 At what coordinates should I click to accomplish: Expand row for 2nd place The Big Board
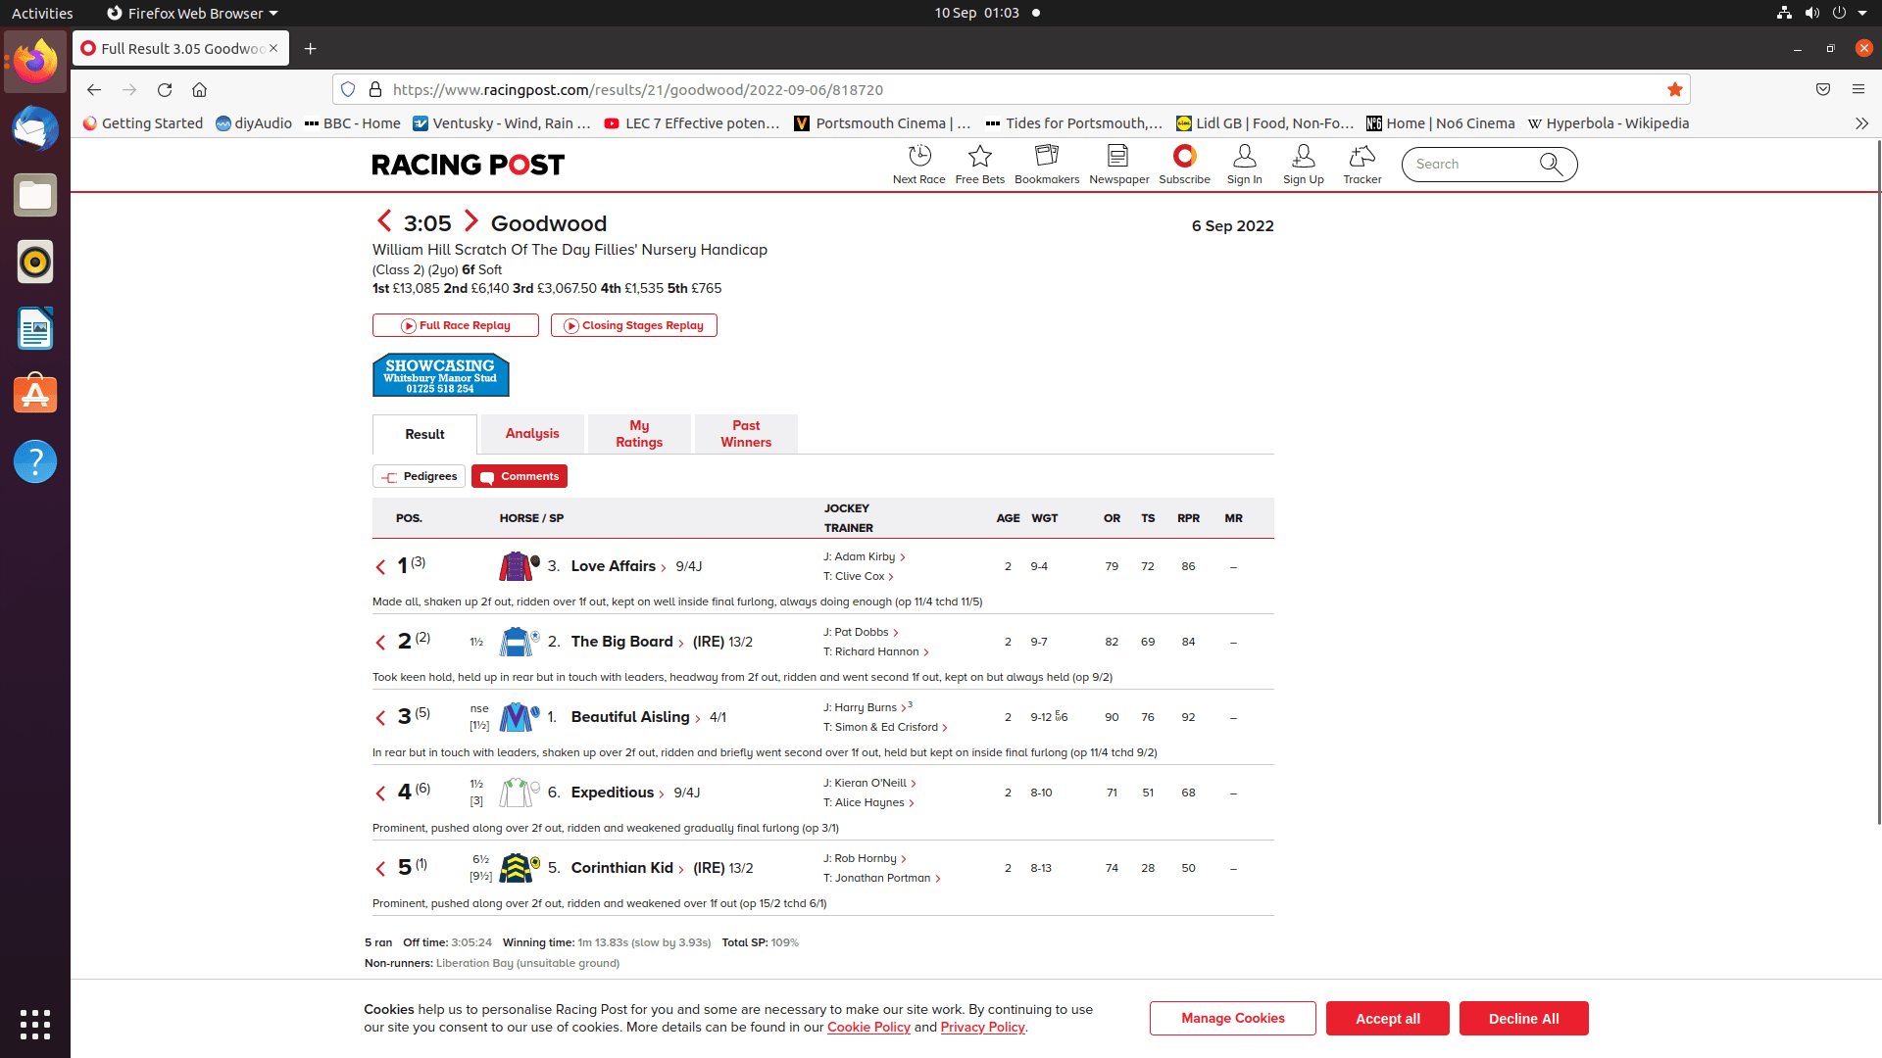(380, 643)
